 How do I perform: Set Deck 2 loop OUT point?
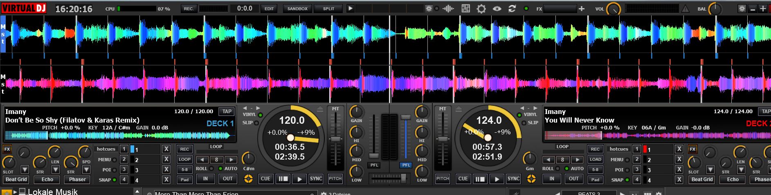pyautogui.click(x=574, y=179)
